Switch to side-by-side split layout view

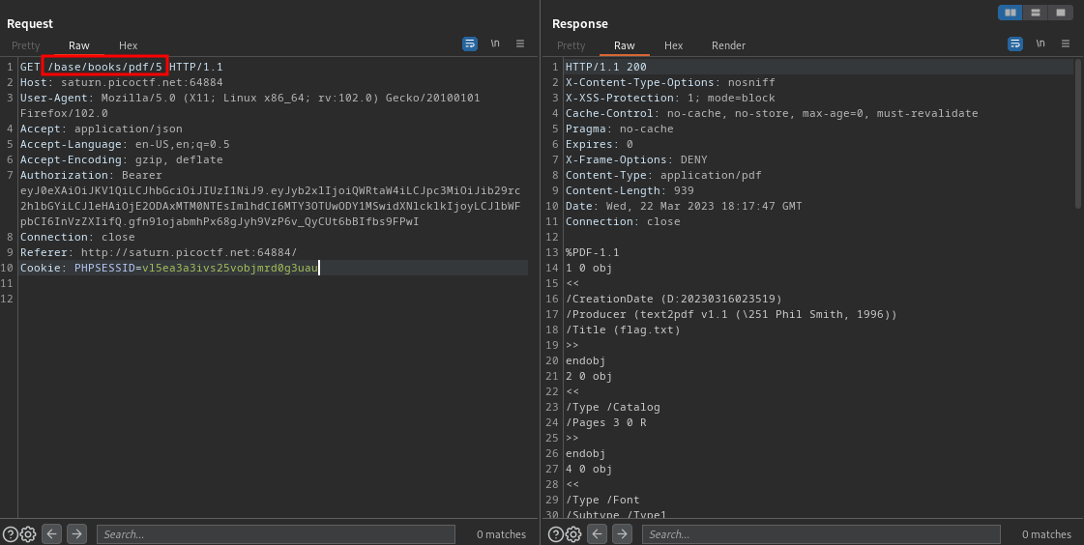click(x=1011, y=13)
